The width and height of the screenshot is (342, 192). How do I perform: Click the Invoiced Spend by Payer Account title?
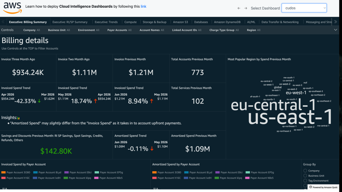pyautogui.click(x=24, y=164)
